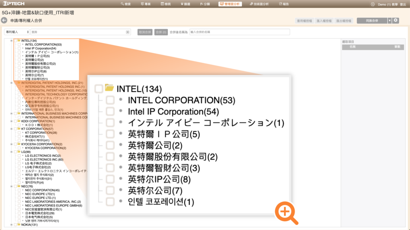Open the arrow dropdown next to 同族合併

pyautogui.click(x=389, y=21)
